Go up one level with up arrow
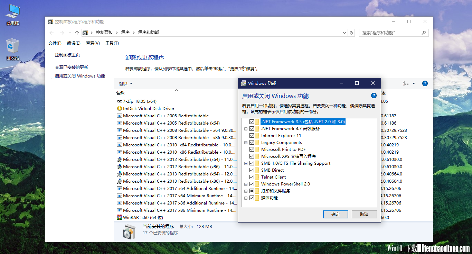The height and width of the screenshot is (254, 472). click(x=77, y=33)
